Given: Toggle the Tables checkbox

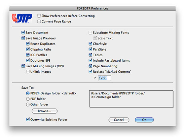Looking at the screenshot, I should point(90,55).
